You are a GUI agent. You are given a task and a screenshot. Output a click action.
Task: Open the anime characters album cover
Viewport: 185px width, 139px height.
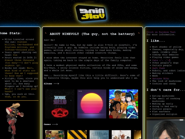[124, 104]
